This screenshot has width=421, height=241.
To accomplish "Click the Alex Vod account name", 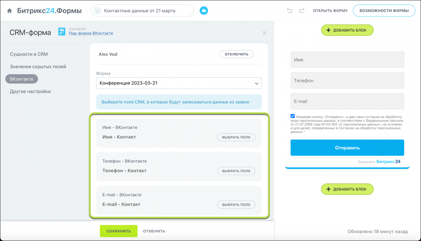I will [108, 54].
